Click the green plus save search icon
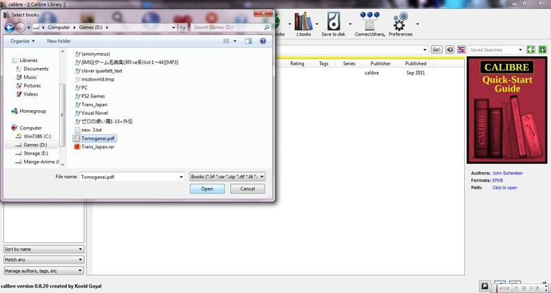Screen dimensions: 551x293 tap(543, 50)
